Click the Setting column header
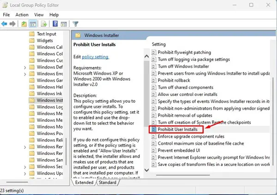This screenshot has height=195, width=277. pos(159,44)
